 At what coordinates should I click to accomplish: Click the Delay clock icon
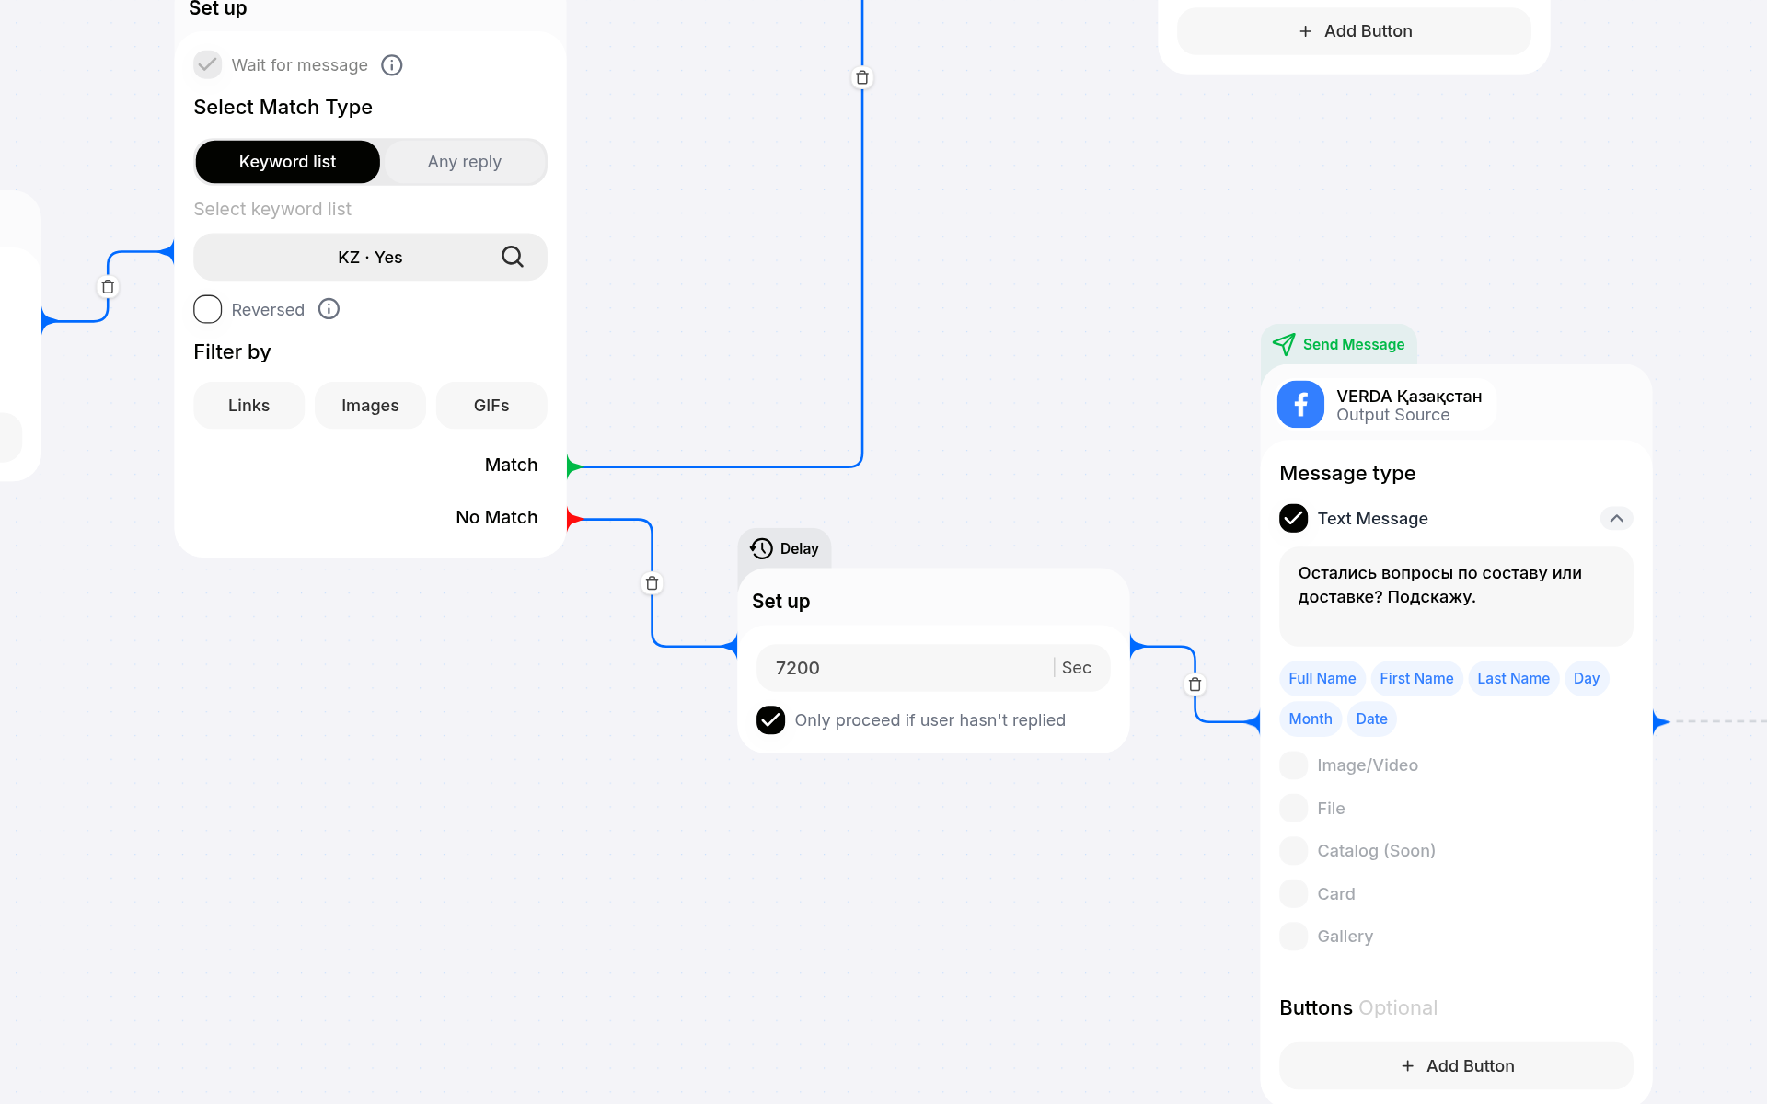pos(761,548)
